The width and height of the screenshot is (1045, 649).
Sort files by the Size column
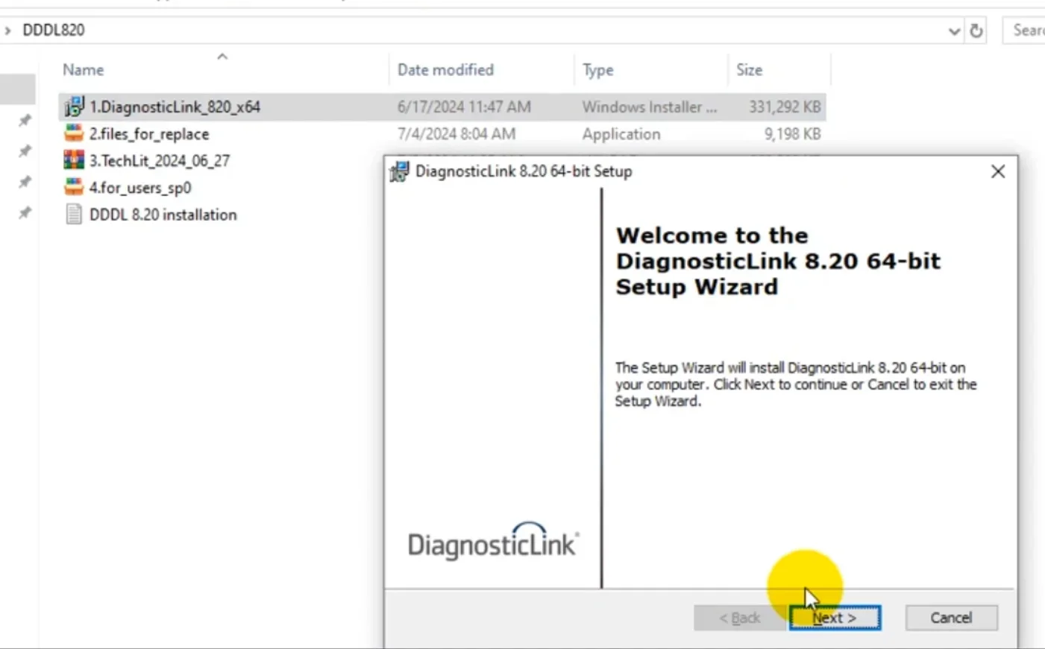[749, 70]
